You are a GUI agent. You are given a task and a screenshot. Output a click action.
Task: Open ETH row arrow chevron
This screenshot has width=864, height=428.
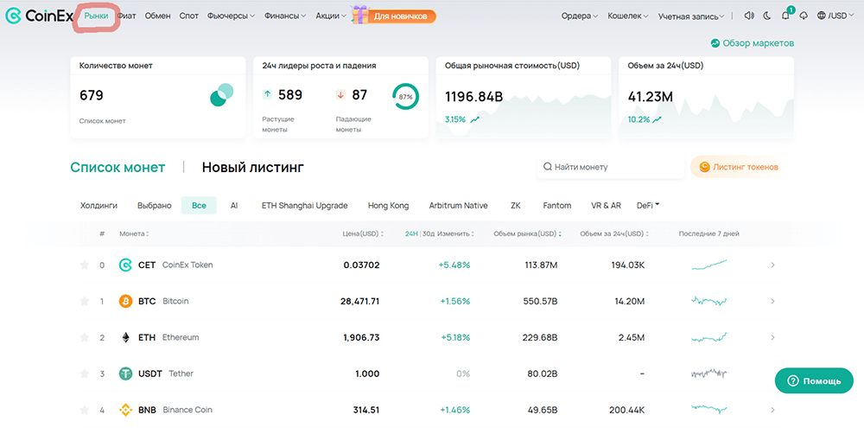tap(772, 337)
